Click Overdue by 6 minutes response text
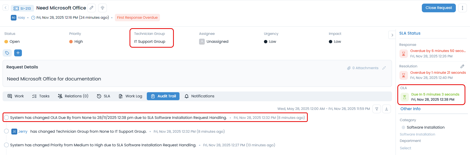Image resolution: width=470 pixels, height=155 pixels. tap(438, 51)
